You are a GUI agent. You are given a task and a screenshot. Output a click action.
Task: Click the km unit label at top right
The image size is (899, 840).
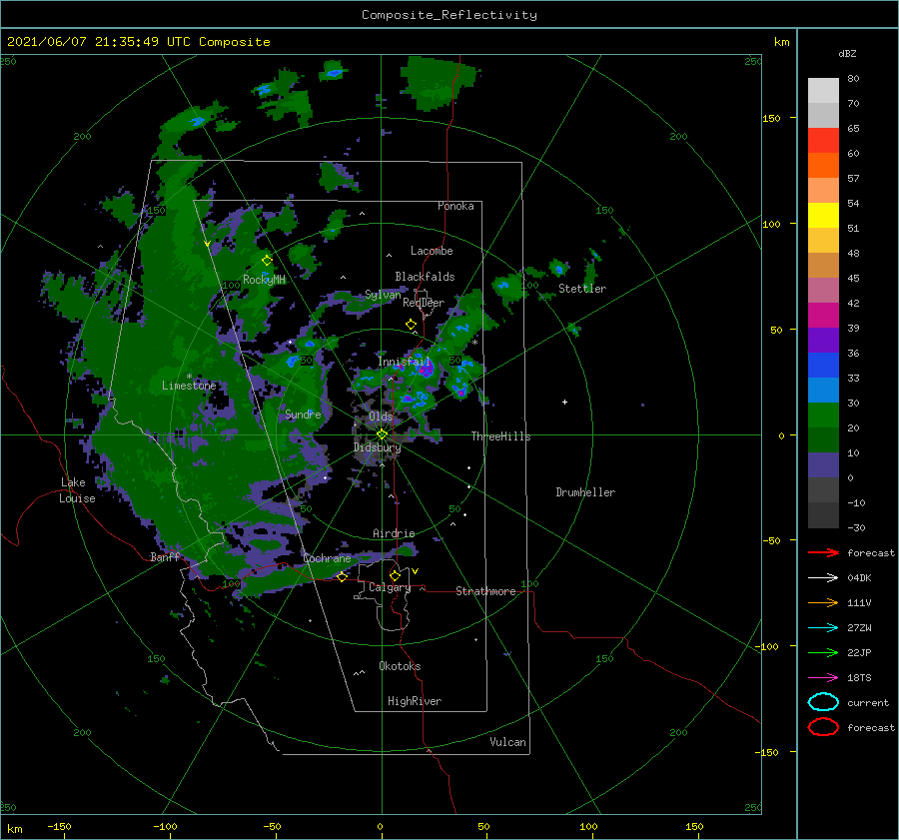(781, 42)
